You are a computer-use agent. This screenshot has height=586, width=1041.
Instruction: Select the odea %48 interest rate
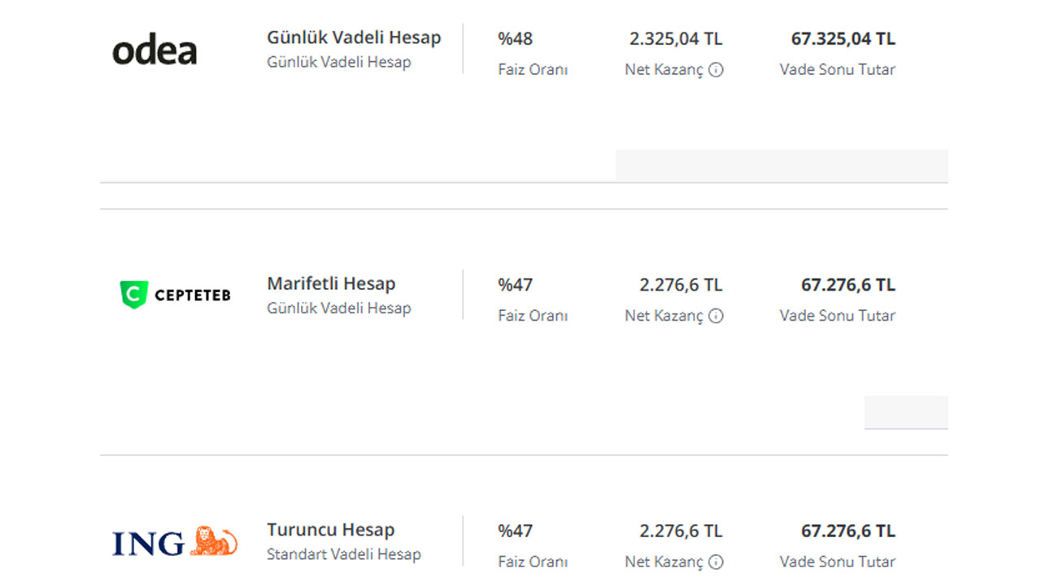tap(516, 38)
